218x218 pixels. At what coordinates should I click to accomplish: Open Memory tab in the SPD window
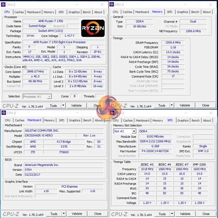tap(158, 120)
